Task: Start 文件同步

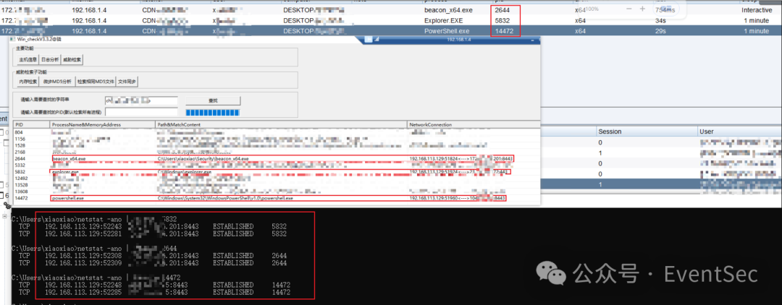Action: 127,82
